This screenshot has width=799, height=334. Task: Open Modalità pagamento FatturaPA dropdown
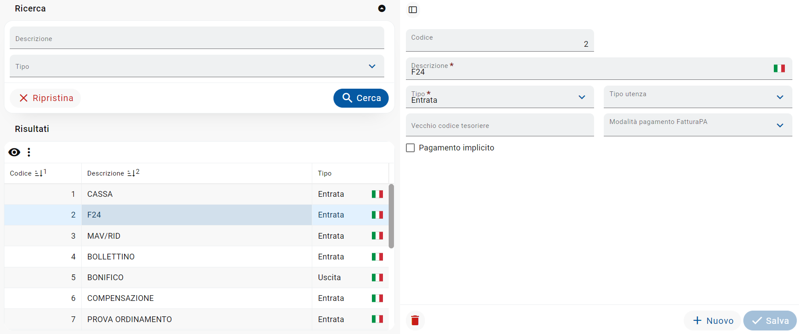[780, 125]
